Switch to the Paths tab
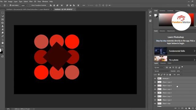The width and height of the screenshot is (196, 110). (x=169, y=63)
